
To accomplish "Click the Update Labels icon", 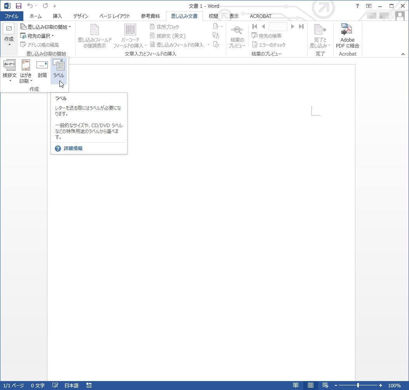I will pos(216,45).
